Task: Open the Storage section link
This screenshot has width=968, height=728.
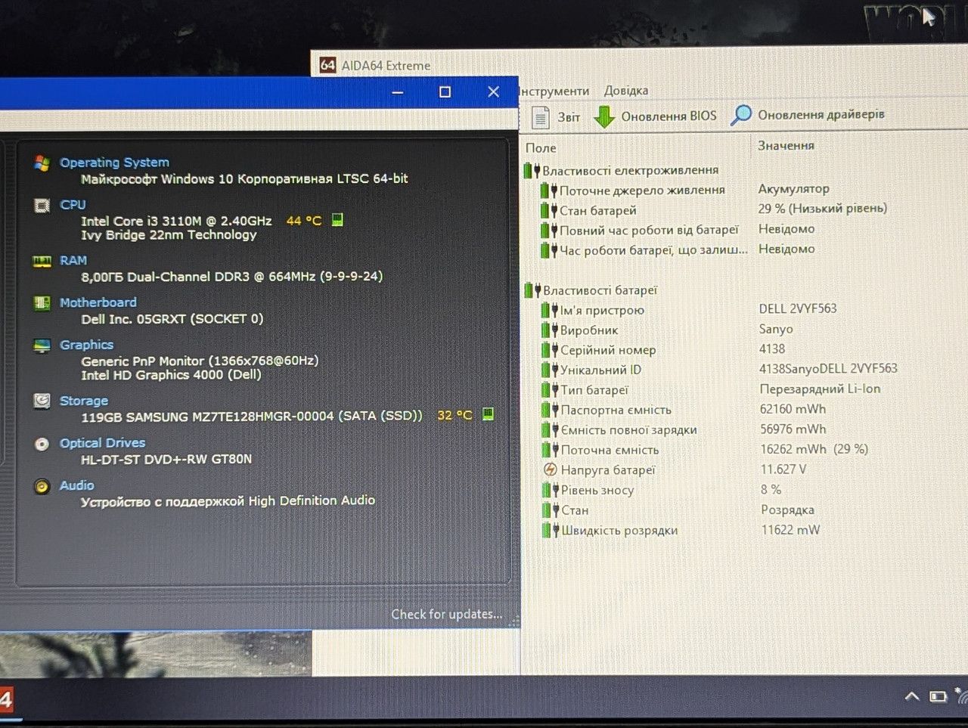Action: click(84, 401)
